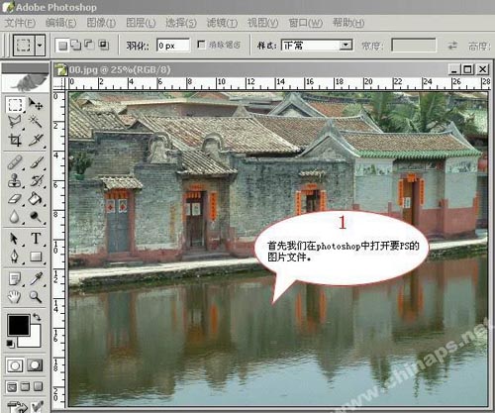Select the Magic Wand tool
This screenshot has height=413, width=495.
pos(36,122)
